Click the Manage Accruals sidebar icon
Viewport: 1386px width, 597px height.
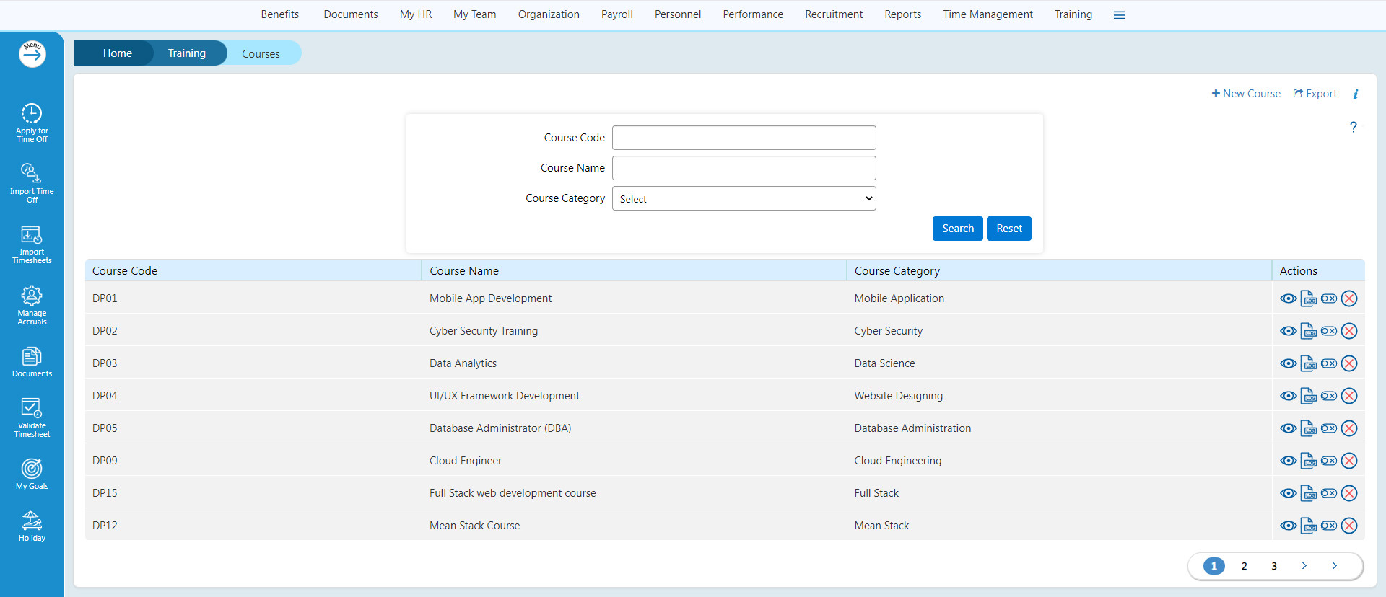tap(32, 305)
